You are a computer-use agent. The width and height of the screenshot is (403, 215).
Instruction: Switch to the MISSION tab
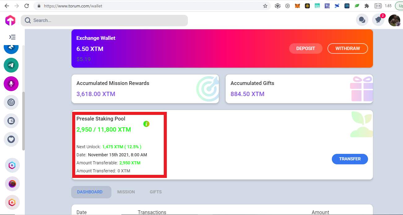click(x=126, y=192)
